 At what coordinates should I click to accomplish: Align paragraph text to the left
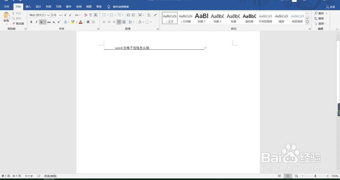tap(104, 22)
